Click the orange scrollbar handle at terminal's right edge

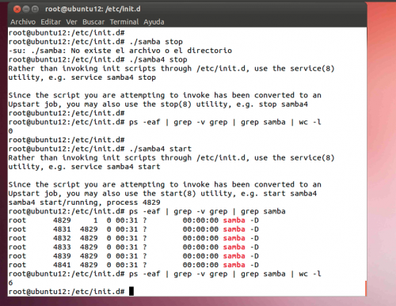point(366,289)
